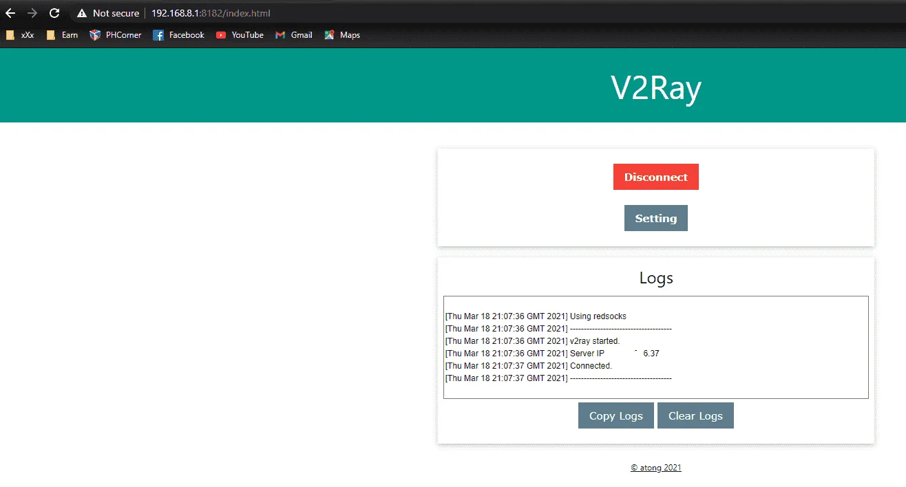Click the 'Connected.' log line
Viewport: 906px width, 487px height.
528,366
